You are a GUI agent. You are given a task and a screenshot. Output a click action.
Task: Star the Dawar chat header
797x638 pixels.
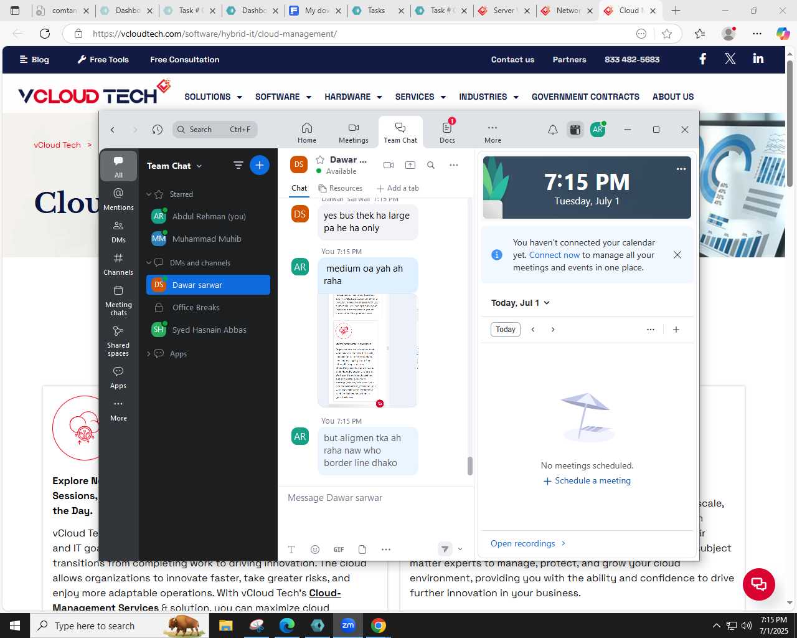[320, 160]
